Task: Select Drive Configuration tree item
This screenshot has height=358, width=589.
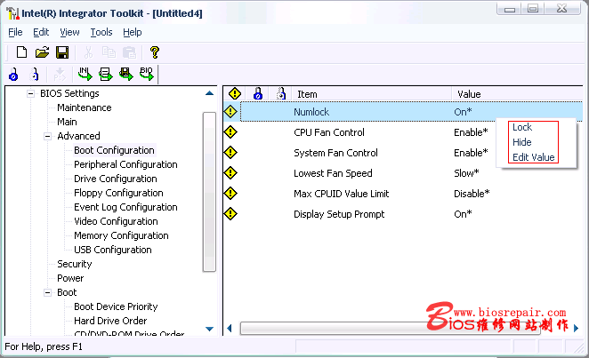Action: pyautogui.click(x=116, y=179)
